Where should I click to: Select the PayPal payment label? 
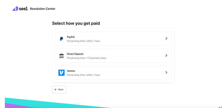click(71, 37)
